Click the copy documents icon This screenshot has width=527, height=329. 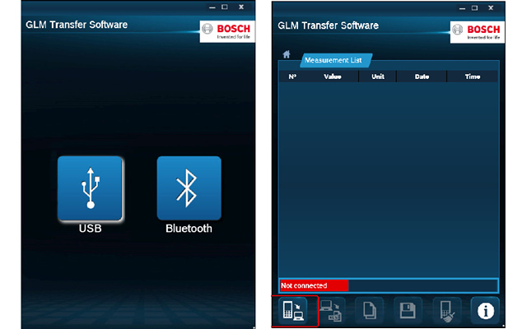(x=370, y=311)
